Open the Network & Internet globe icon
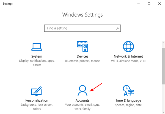Viewport: 165px width, 114px height. tap(128, 46)
